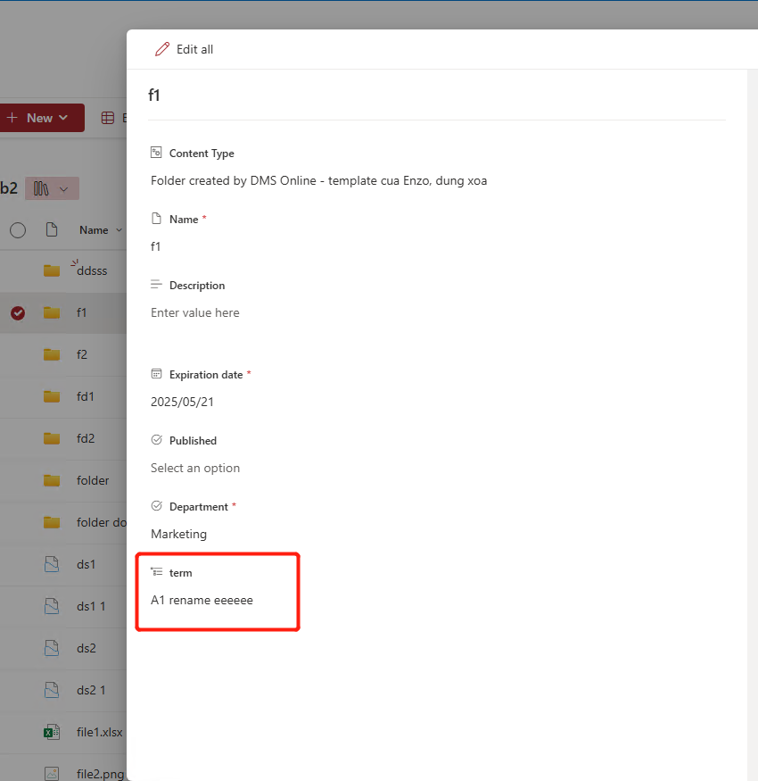Open the ddsss folder icon
Image resolution: width=758 pixels, height=781 pixels.
[x=51, y=270]
